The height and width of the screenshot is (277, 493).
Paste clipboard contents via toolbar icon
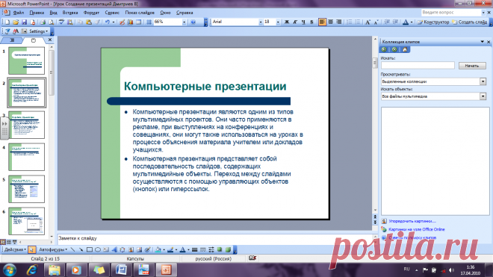click(x=89, y=22)
